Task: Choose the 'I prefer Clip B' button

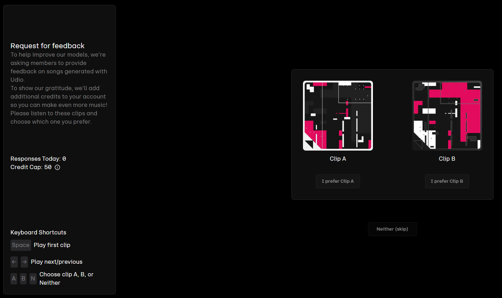Action: pos(447,181)
